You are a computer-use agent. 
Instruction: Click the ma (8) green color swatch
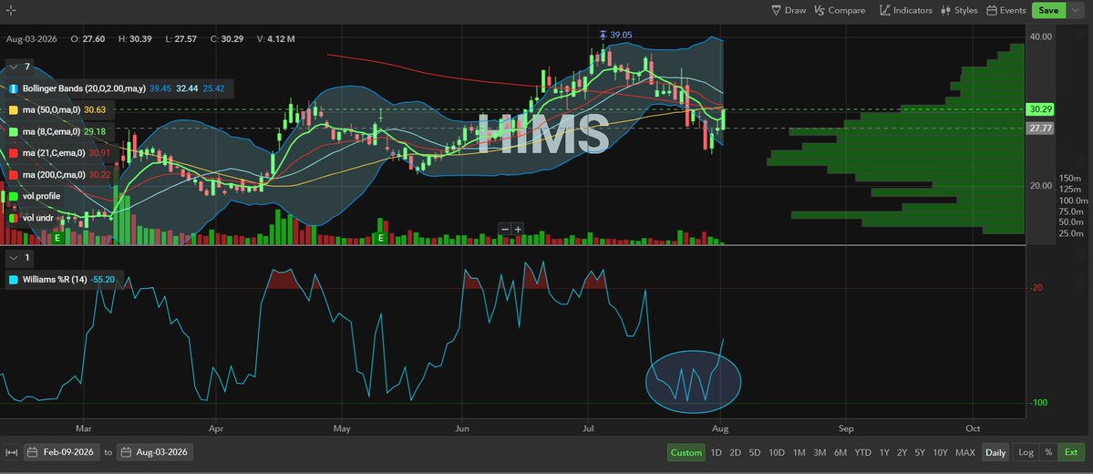(x=14, y=132)
